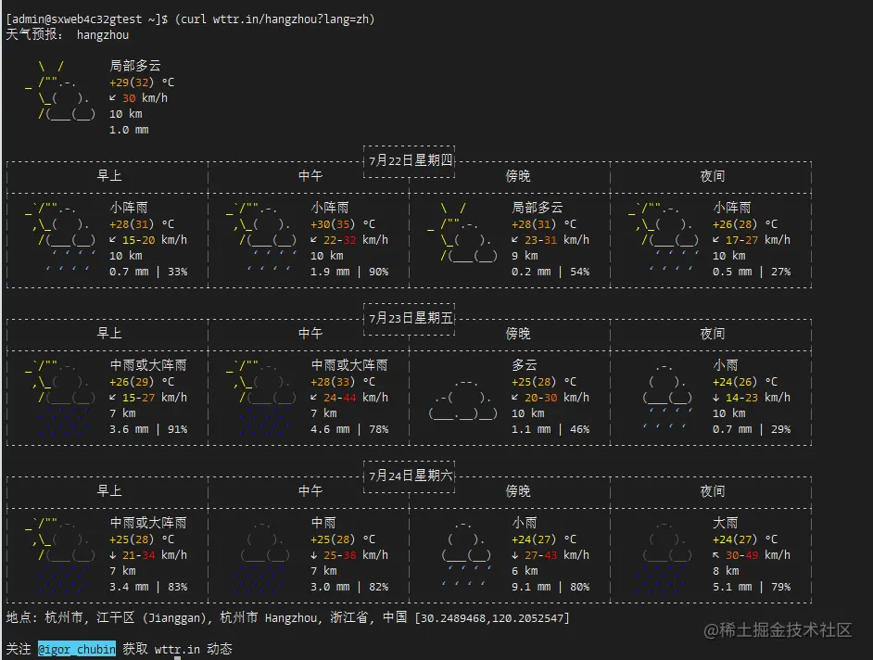Click visibility value '9 km'
Screen dimensions: 873x660
(525, 256)
